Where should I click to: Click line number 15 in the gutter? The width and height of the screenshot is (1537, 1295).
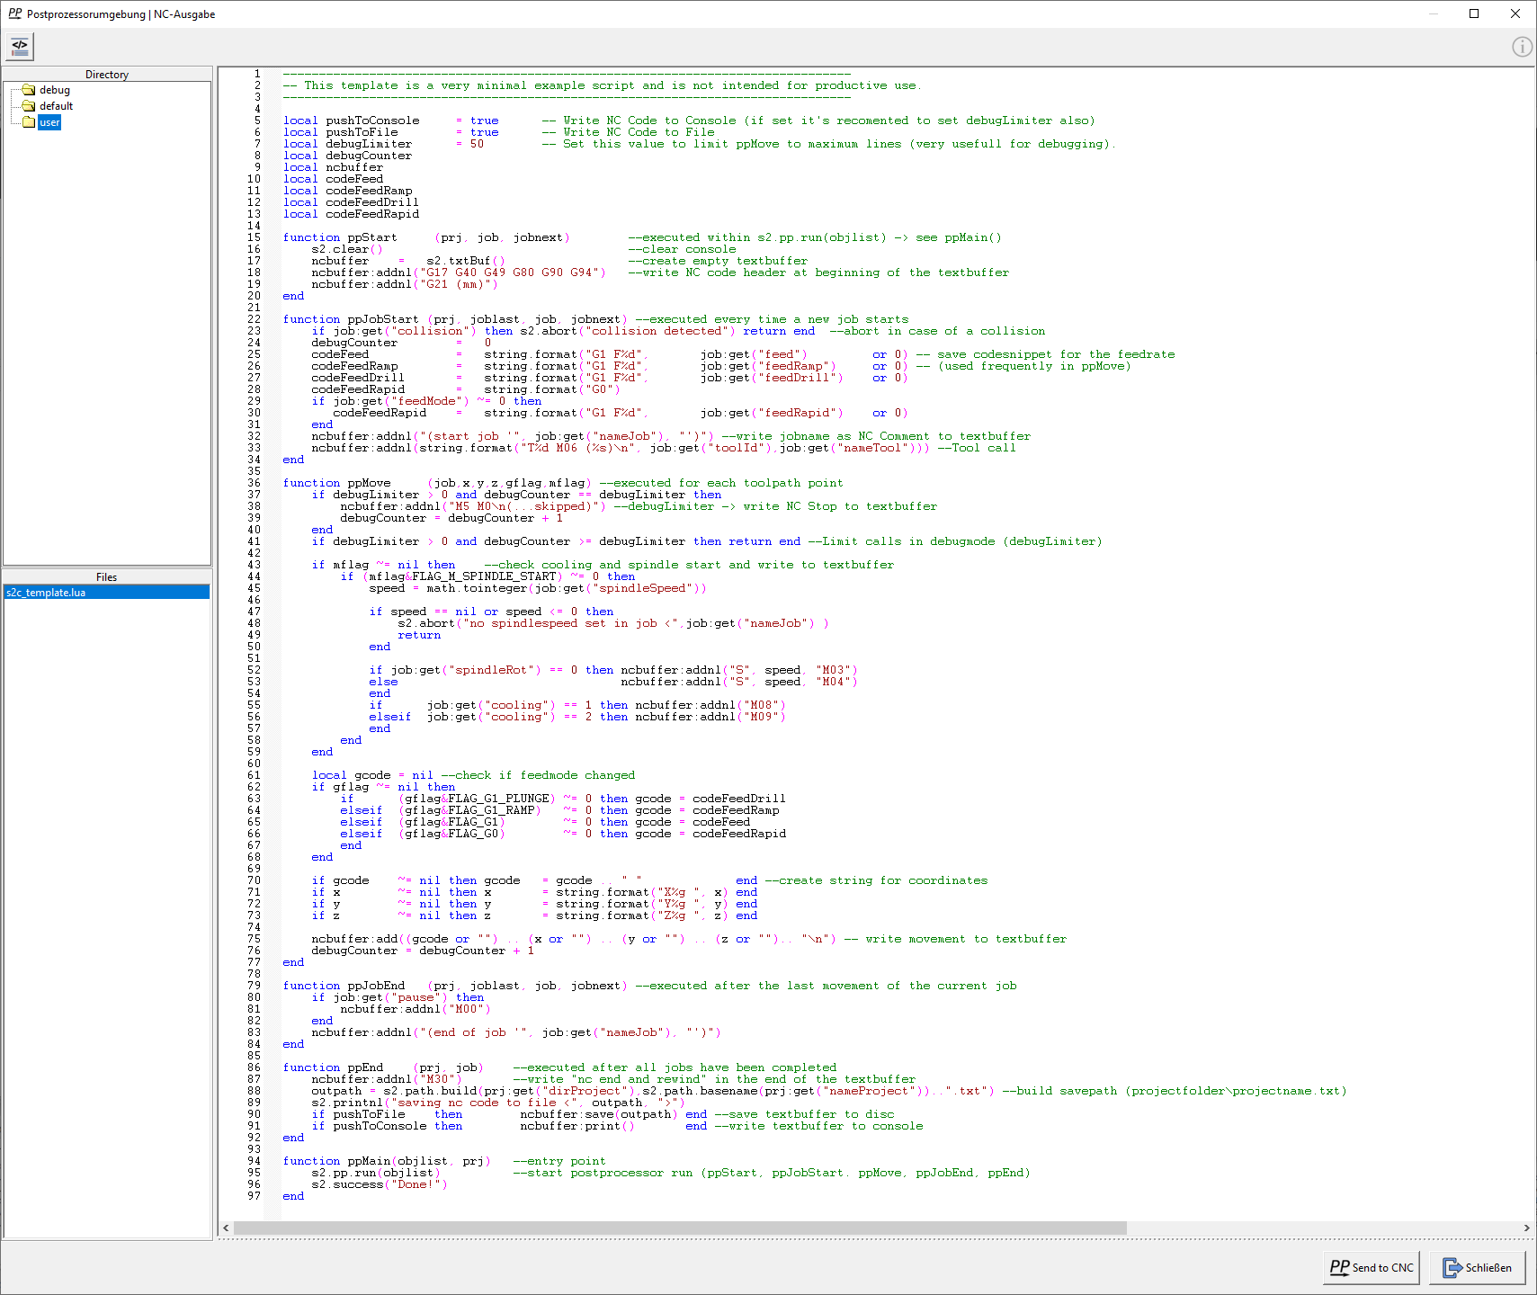tap(254, 237)
